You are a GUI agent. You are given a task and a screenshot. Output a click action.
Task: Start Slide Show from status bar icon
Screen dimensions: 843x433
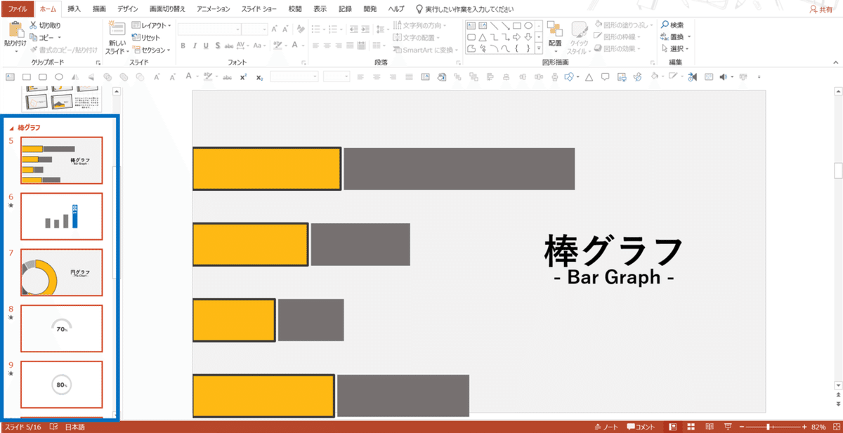(727, 427)
